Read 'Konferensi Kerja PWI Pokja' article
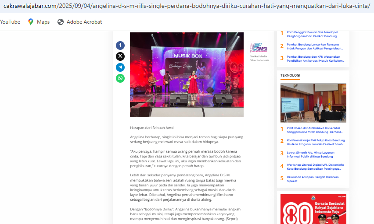Image resolution: width=374 pixels, height=224 pixels. [x=315, y=143]
